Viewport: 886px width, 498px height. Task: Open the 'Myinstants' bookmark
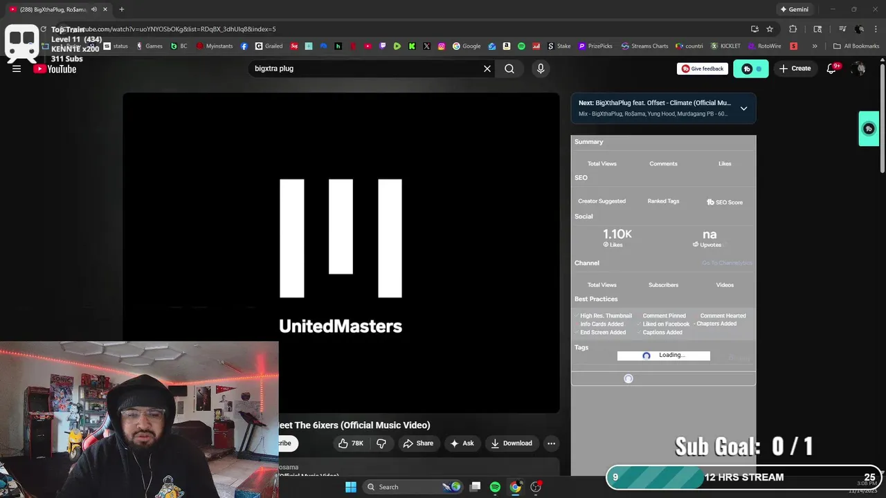pyautogui.click(x=215, y=46)
